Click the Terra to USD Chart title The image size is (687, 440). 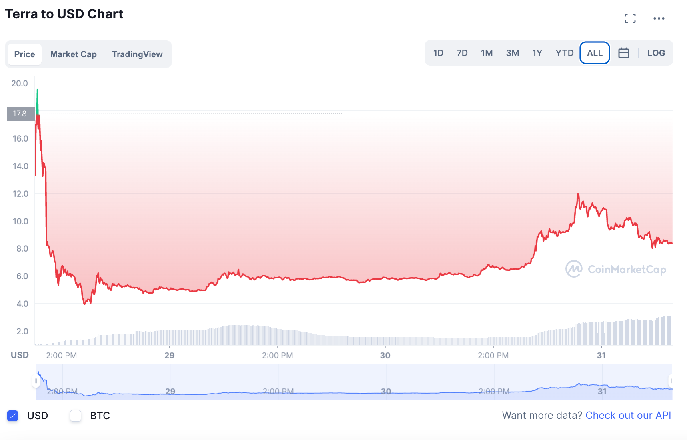tap(64, 14)
